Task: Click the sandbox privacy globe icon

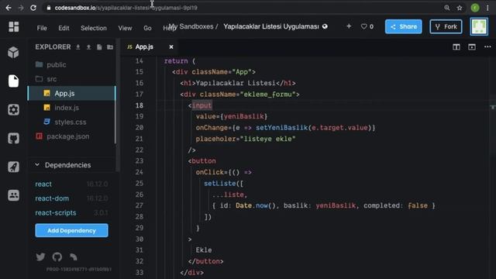Action: [325, 26]
